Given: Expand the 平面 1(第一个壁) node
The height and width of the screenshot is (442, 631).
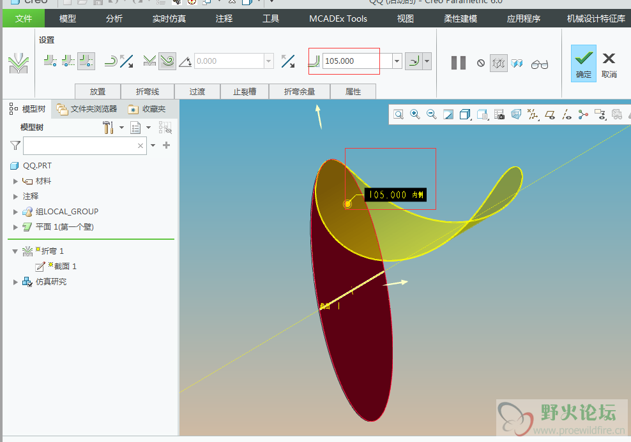Looking at the screenshot, I should pos(15,227).
